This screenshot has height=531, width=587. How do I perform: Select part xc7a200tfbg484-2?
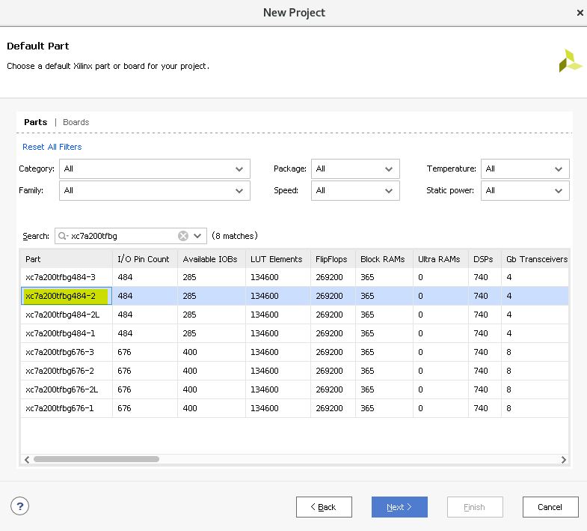(61, 296)
